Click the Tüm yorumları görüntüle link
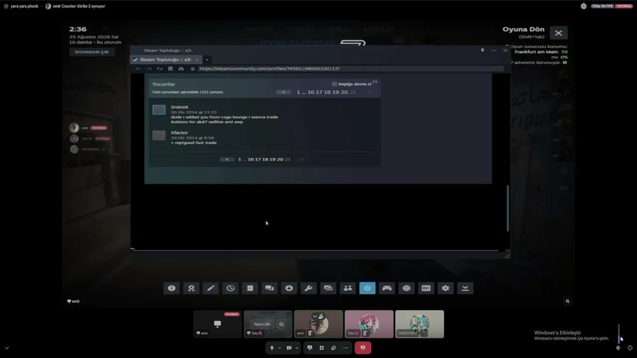Screen dimensions: 637x358 (187, 92)
